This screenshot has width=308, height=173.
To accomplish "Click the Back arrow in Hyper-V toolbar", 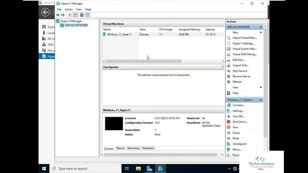I will click(58, 15).
